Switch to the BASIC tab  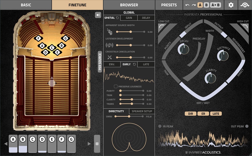[x=26, y=5]
